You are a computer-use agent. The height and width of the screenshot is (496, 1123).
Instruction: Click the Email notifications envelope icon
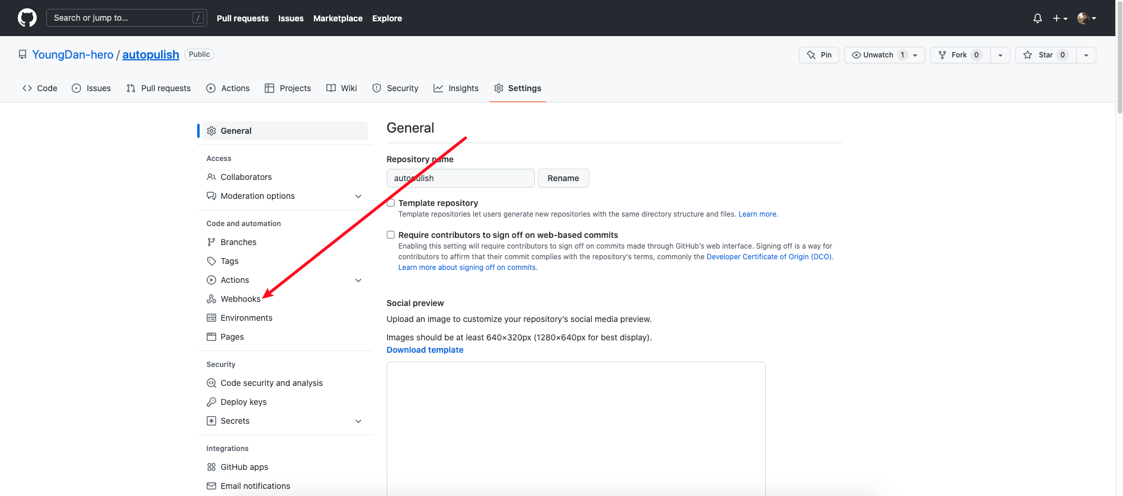(x=211, y=486)
